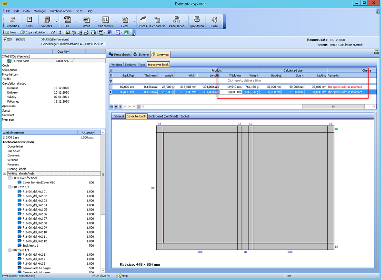Click the down arrow of Work description scrollbar
The height and width of the screenshot is (280, 381).
(103, 270)
